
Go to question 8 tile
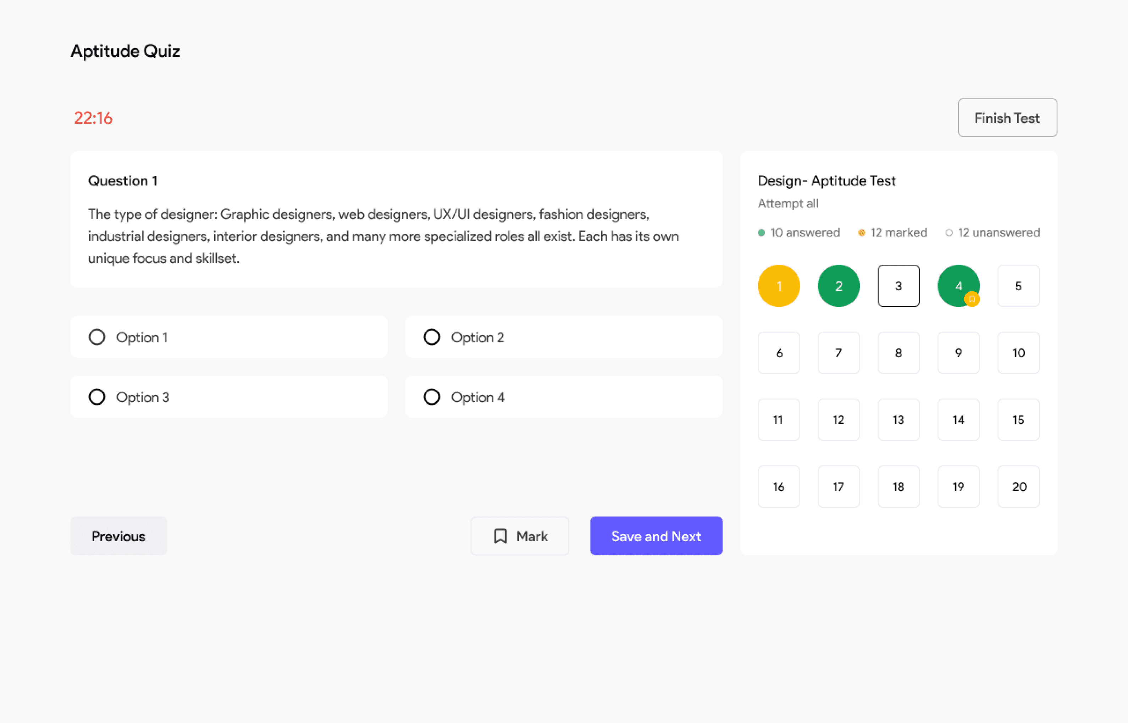tap(898, 353)
